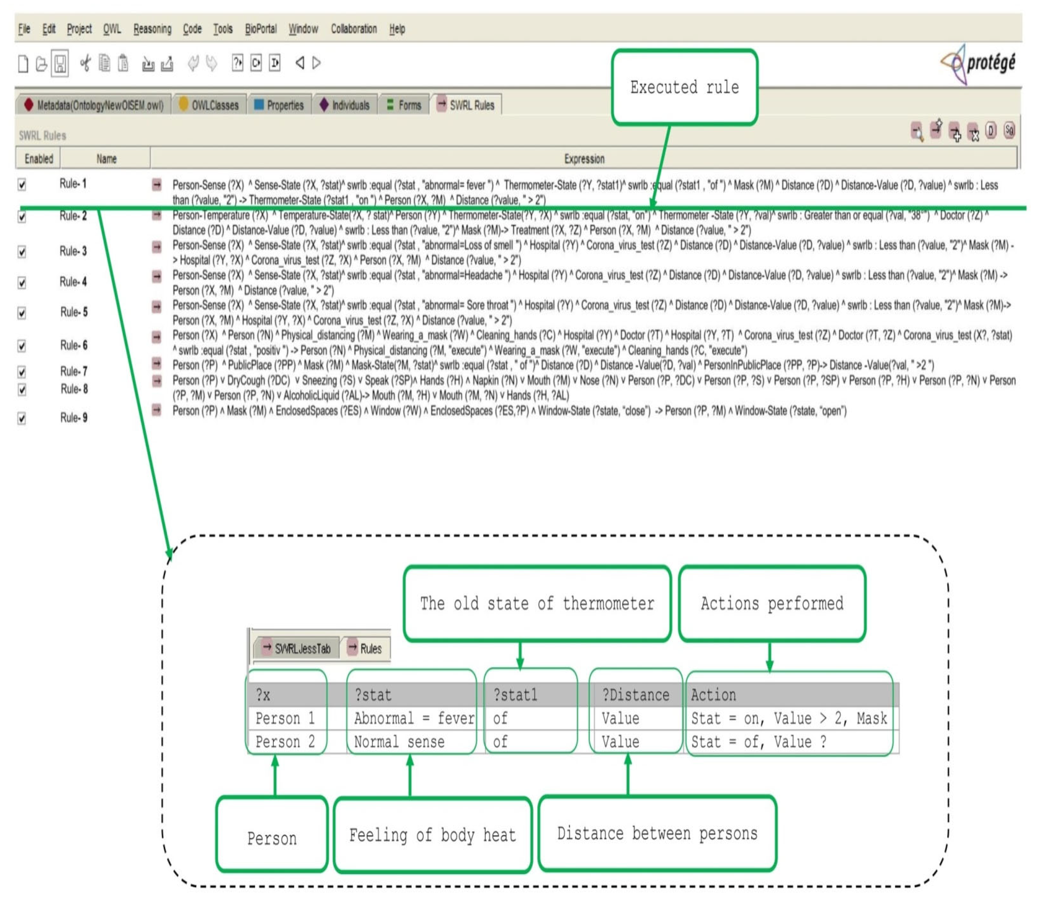Screen dimensions: 1038x897
Task: Open the Reasoning menu
Action: click(x=152, y=29)
